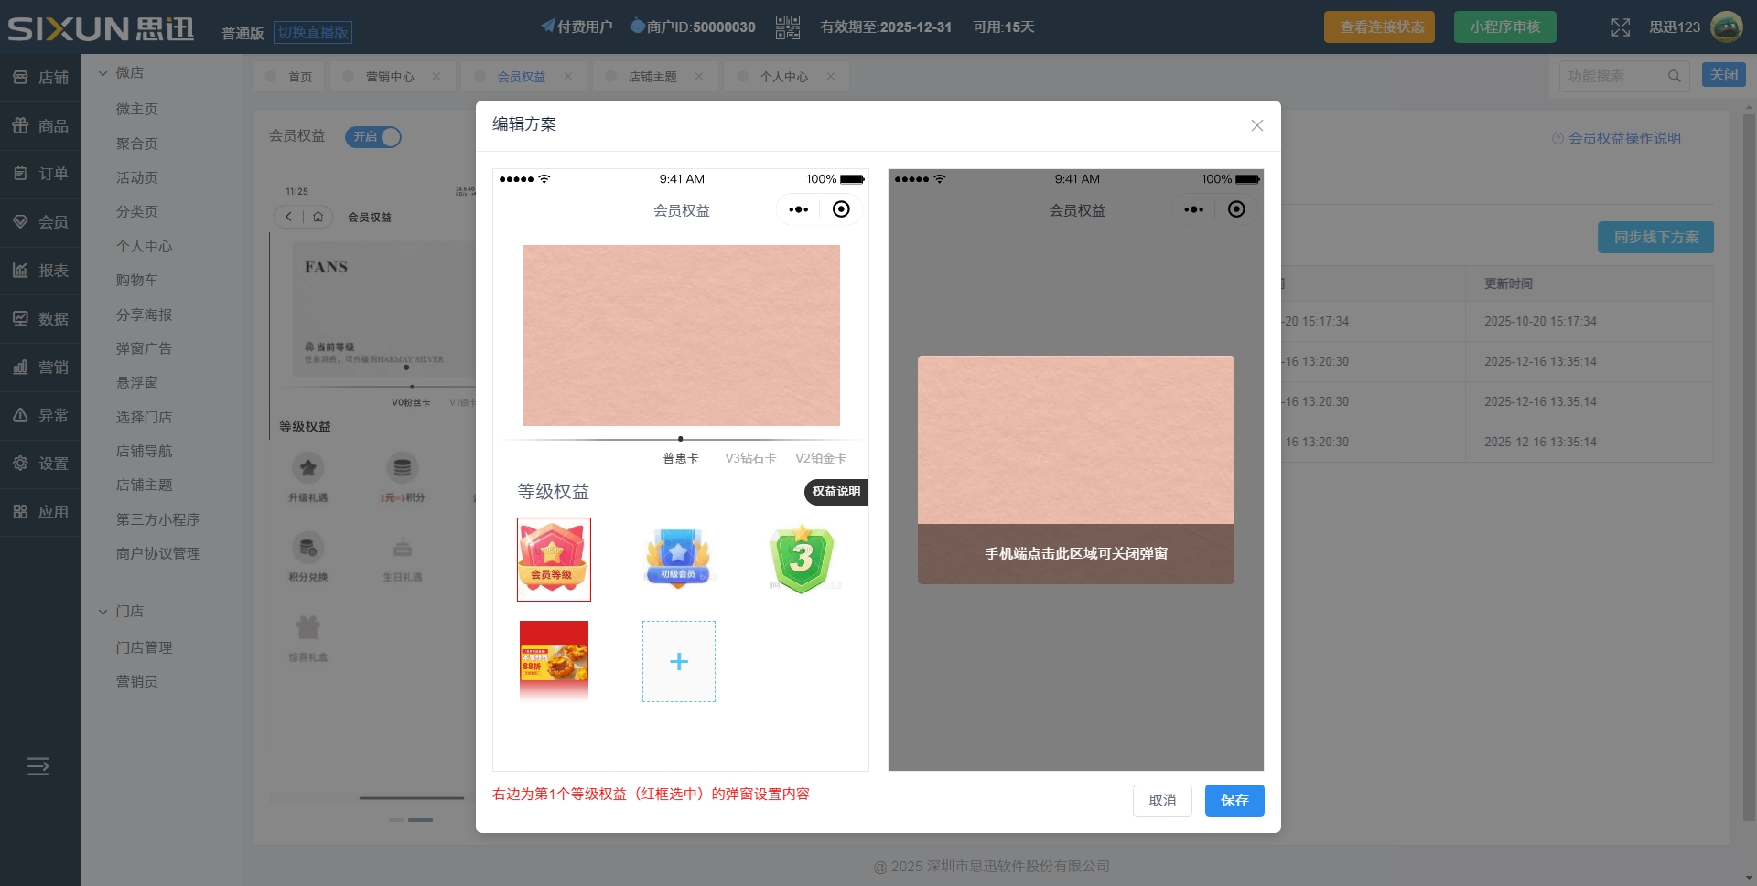Image resolution: width=1757 pixels, height=886 pixels.
Task: Collapse the 门店 sidebar section
Action: 103,612
